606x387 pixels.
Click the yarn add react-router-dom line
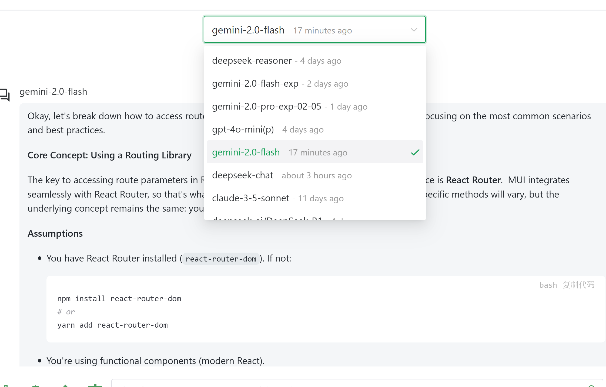pos(112,325)
